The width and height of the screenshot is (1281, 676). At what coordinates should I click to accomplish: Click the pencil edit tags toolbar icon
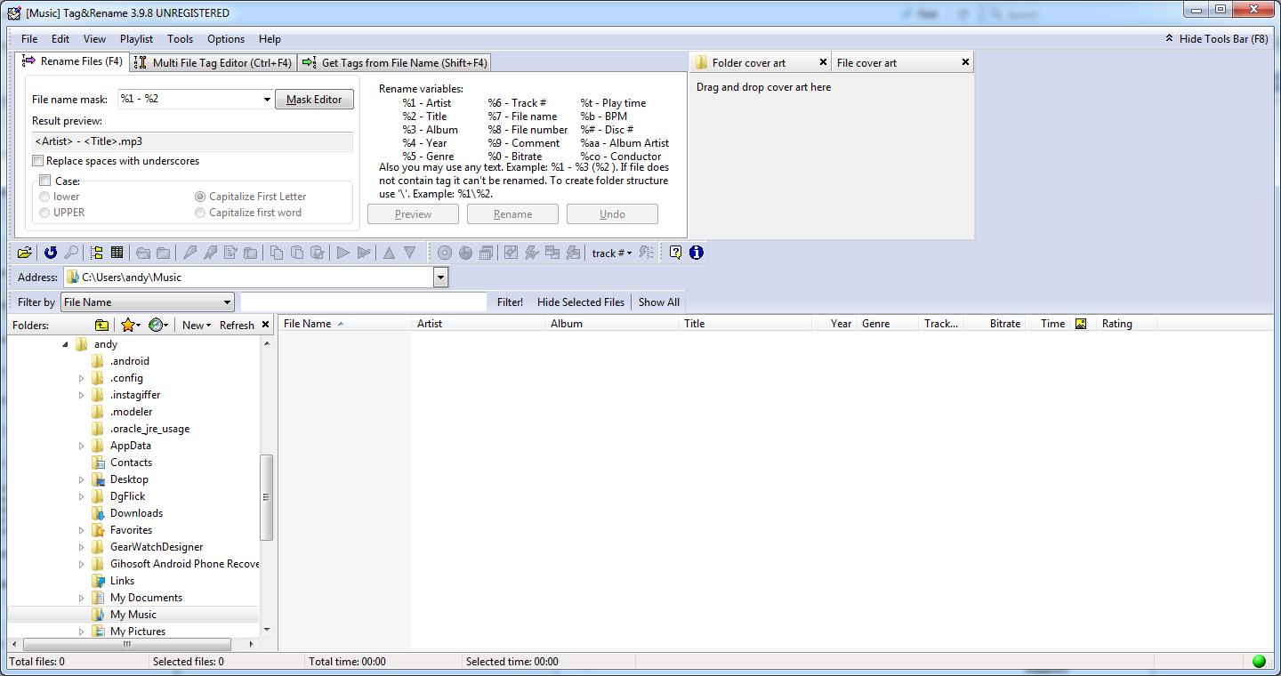pos(189,253)
